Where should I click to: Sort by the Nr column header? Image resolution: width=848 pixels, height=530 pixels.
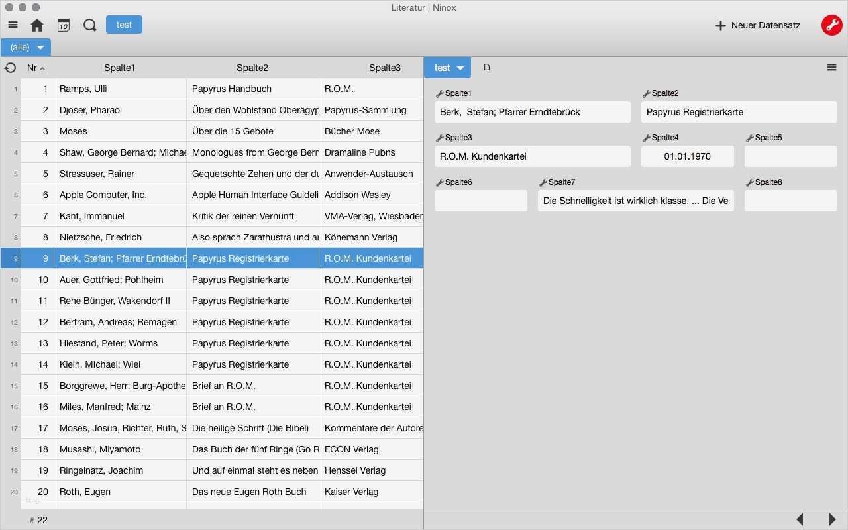tap(36, 68)
